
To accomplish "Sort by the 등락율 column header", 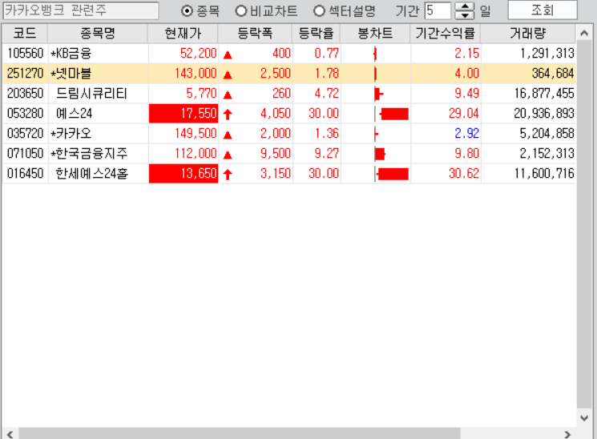I will click(317, 34).
